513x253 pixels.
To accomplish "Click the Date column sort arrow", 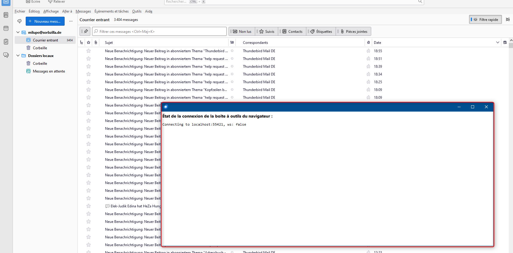I will (498, 42).
